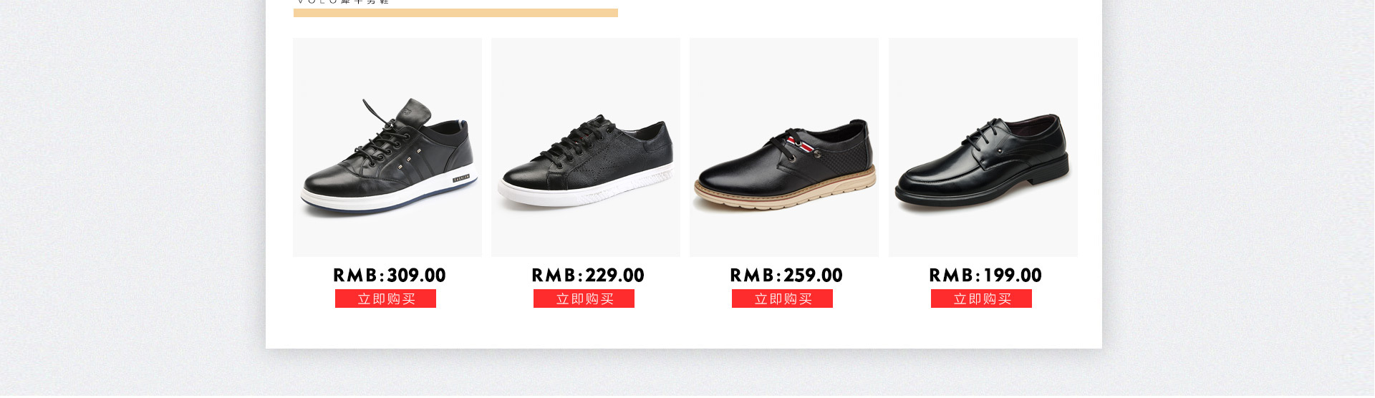
Task: Open the black sneaker with navy sole image
Action: click(x=387, y=147)
